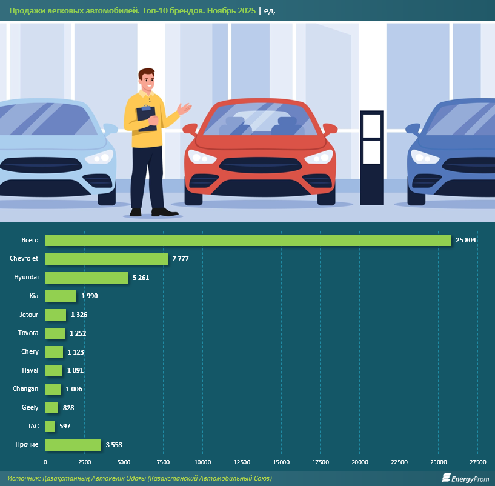
Task: Select the Hyundai sales bar
Action: tap(87, 278)
